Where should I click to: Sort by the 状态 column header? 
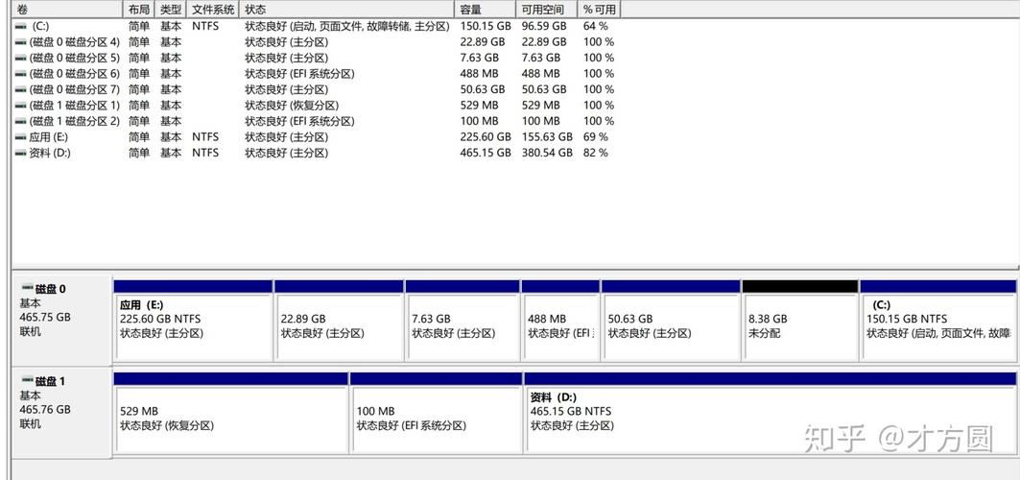click(x=346, y=9)
